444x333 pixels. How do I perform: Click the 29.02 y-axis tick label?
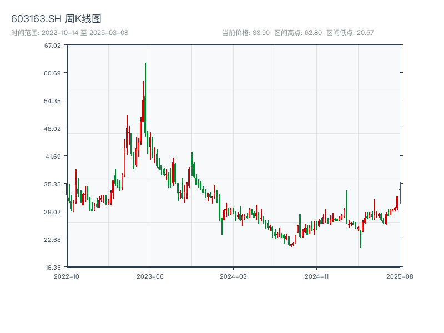pos(52,212)
